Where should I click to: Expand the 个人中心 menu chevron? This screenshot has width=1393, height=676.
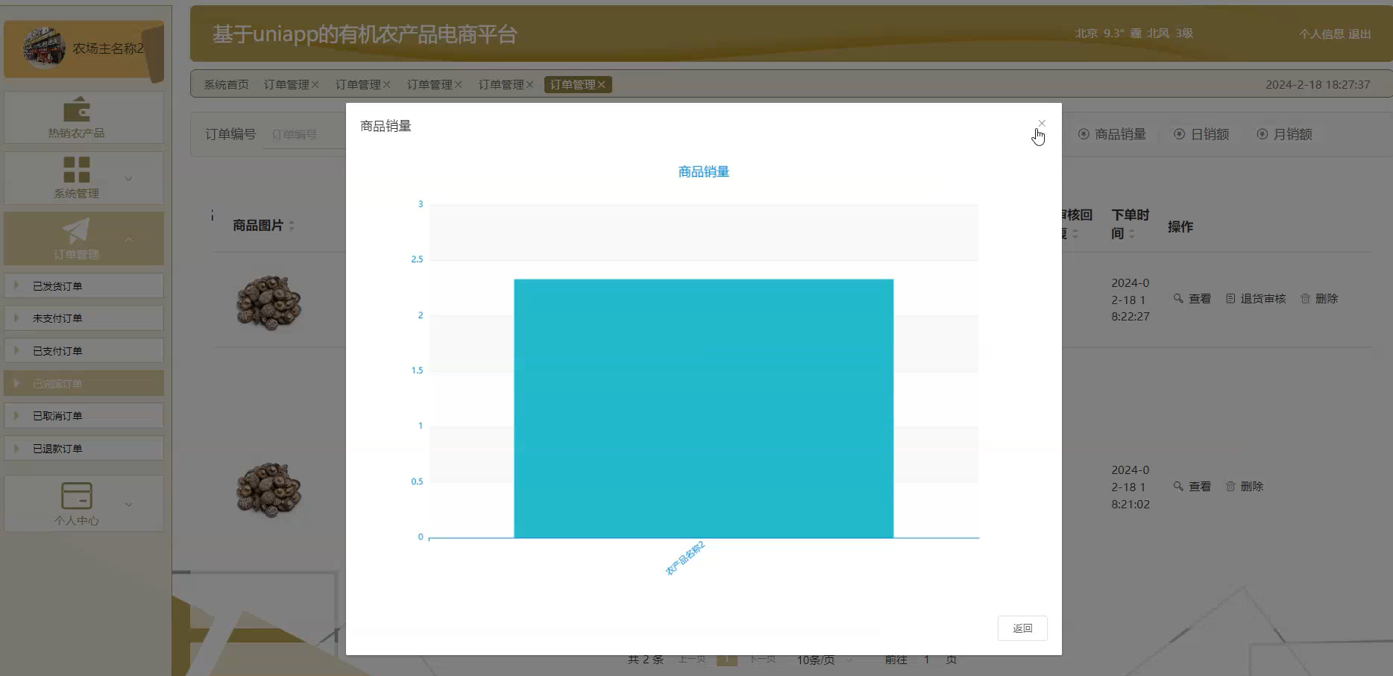click(x=128, y=504)
